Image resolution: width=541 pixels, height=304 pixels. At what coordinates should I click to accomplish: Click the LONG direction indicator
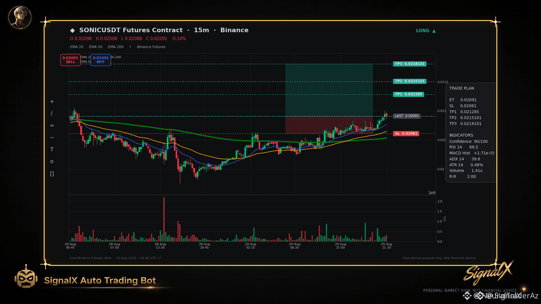point(426,31)
